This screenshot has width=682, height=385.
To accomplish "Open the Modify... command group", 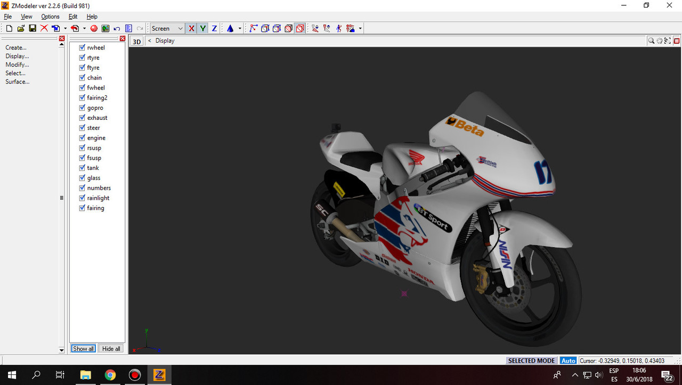I will tap(17, 64).
